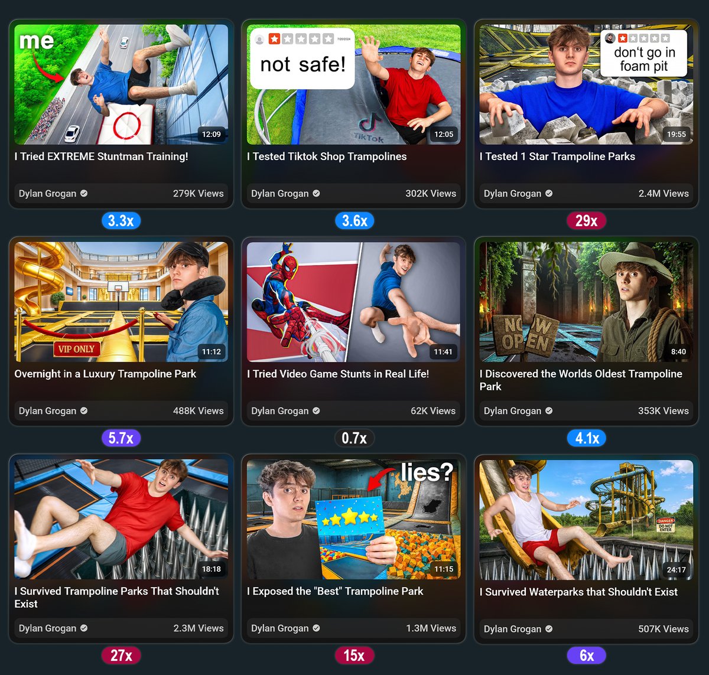
Task: Click verified checkmark on 302K Views card
Action: [316, 193]
